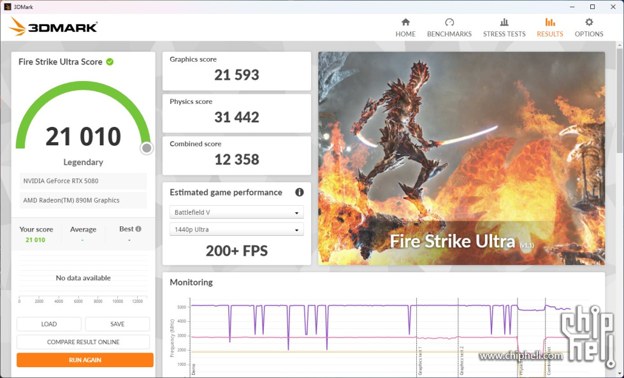Go to the BENCHMARKS tab

[449, 28]
